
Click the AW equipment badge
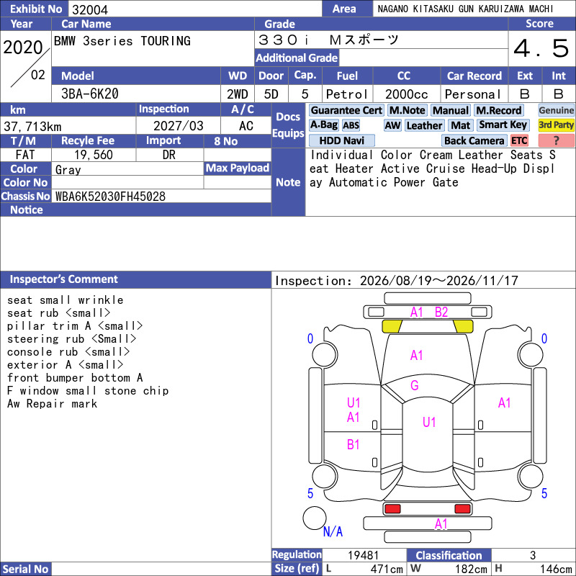[x=392, y=125]
